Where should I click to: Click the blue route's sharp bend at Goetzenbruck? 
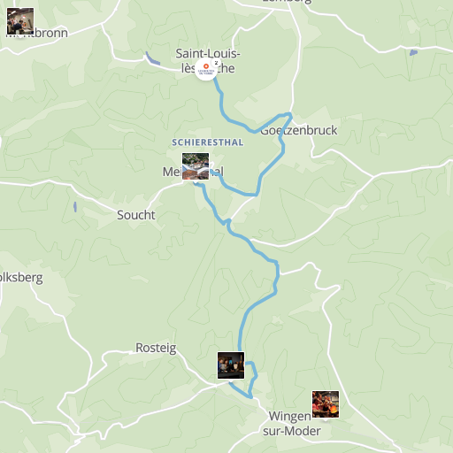pyautogui.click(x=289, y=115)
